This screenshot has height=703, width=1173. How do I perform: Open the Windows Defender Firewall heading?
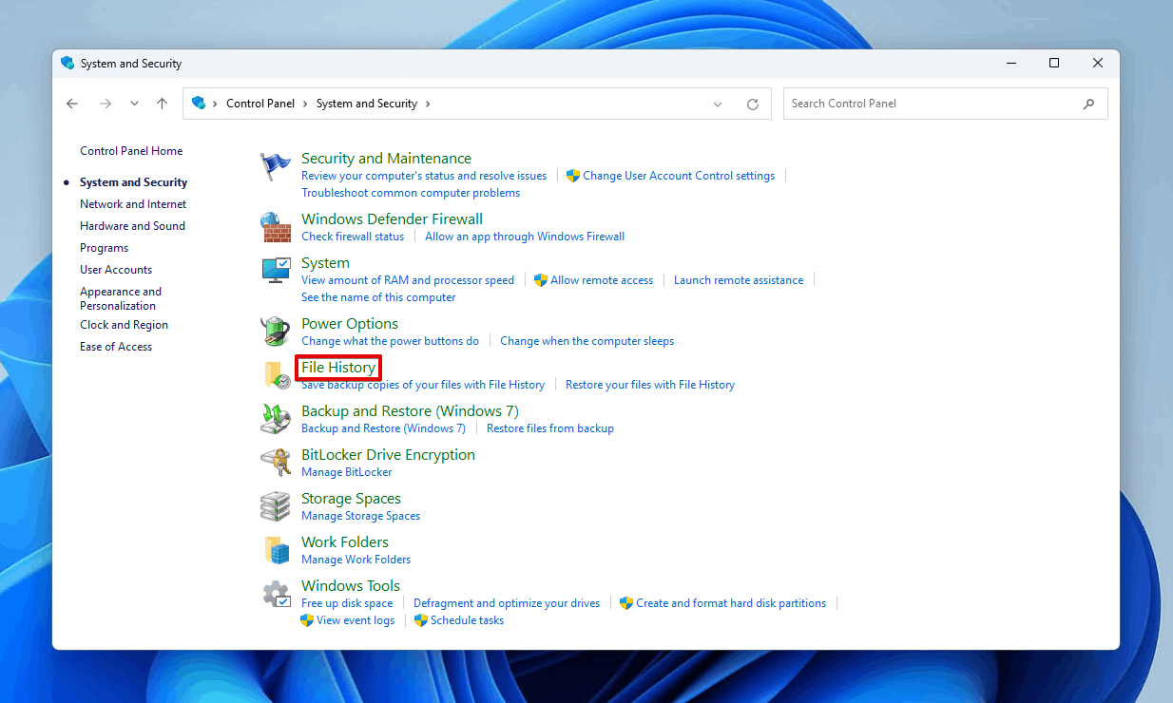coord(392,219)
